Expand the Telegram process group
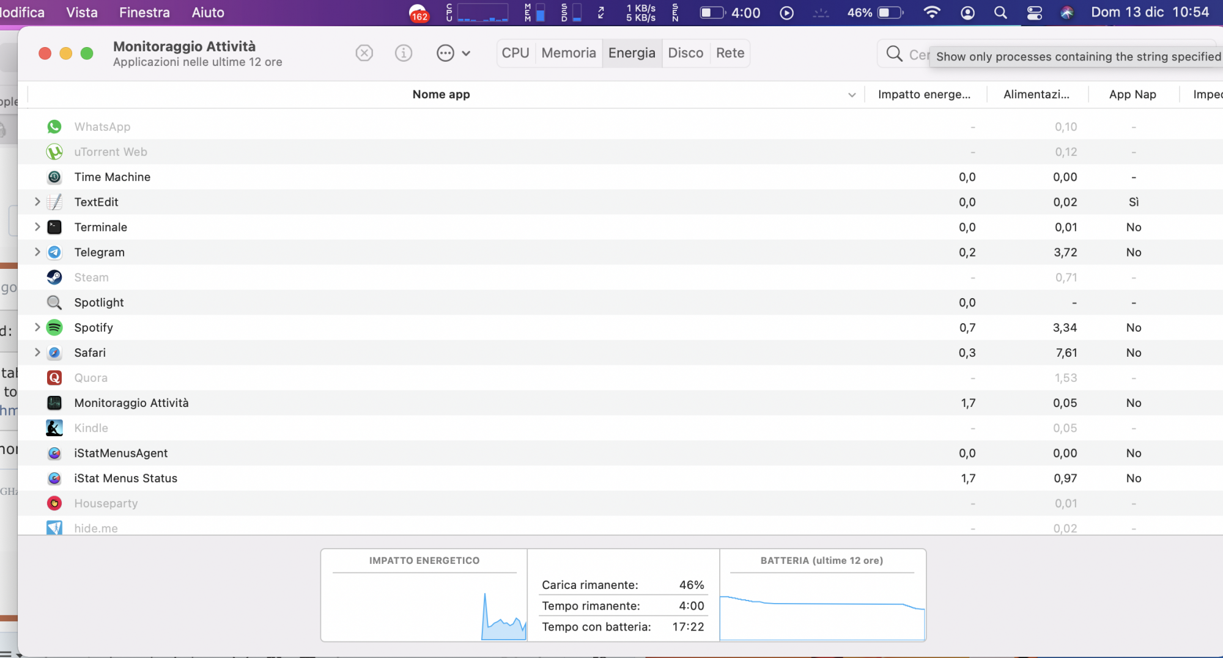This screenshot has width=1223, height=658. pos(37,252)
